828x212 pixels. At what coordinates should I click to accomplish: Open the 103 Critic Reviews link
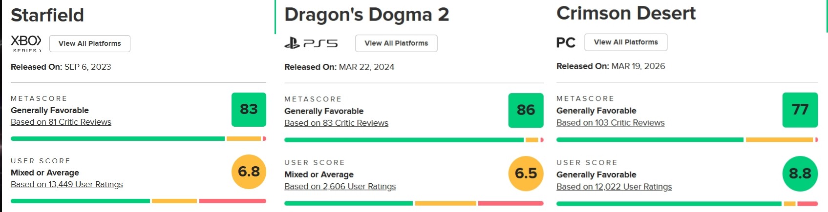[610, 123]
